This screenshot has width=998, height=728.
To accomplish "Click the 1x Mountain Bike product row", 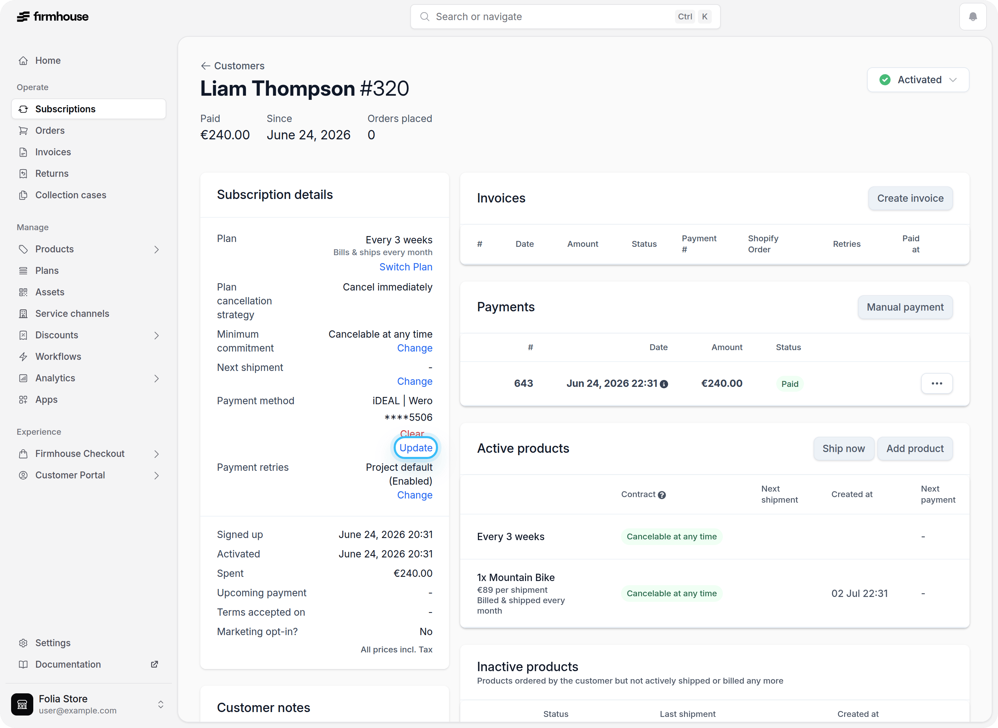I will click(715, 593).
